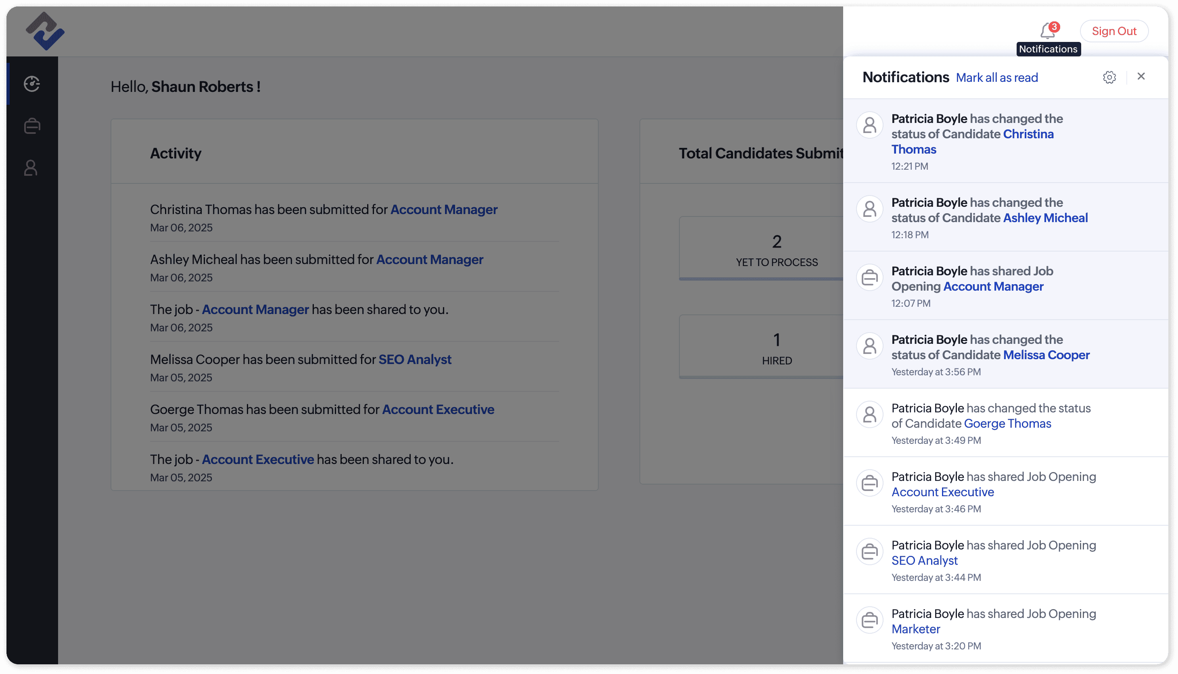Open notification settings gear icon
The image size is (1178, 674).
pyautogui.click(x=1109, y=77)
